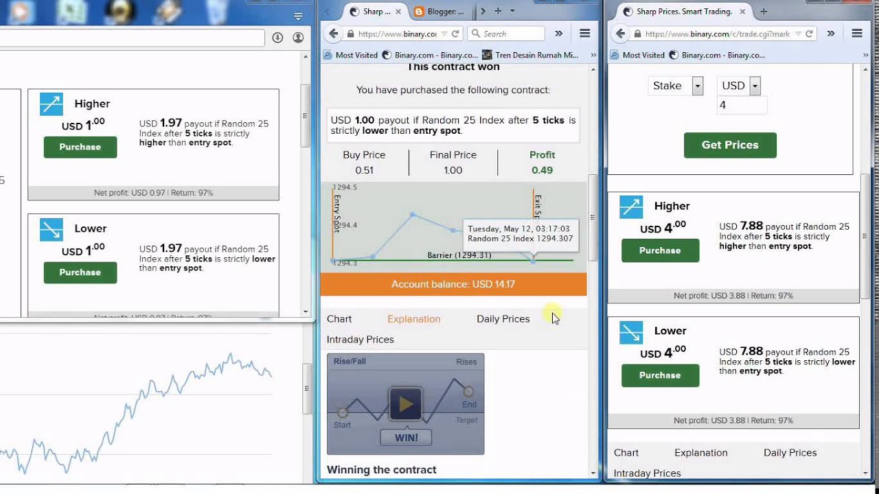Click the WIN! button in explanation video
This screenshot has width=879, height=494.
(x=406, y=438)
